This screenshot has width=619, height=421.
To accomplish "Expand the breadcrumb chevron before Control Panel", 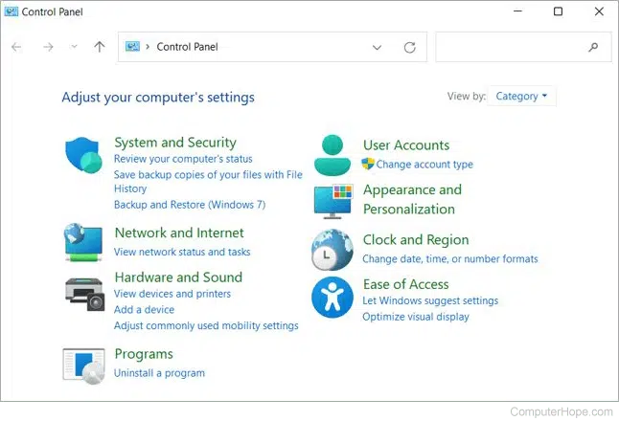I will pos(148,47).
